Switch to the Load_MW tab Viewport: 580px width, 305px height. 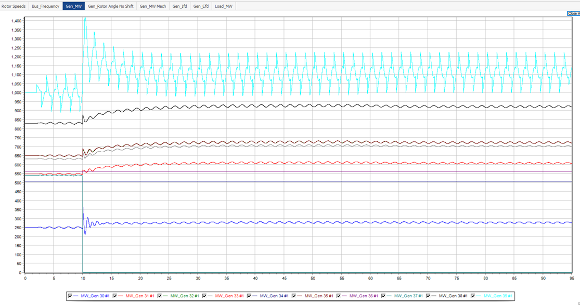pyautogui.click(x=224, y=6)
